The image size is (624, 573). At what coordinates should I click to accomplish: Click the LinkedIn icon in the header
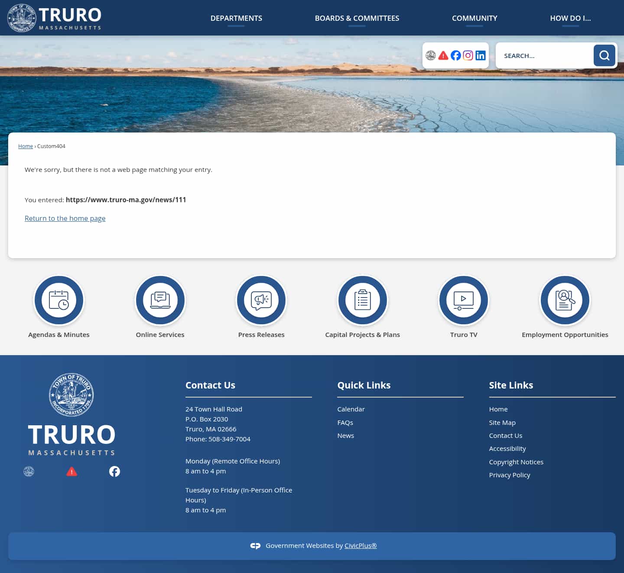click(480, 55)
